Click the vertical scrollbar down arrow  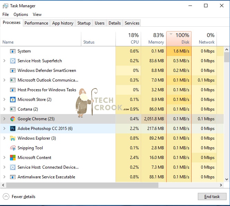pyautogui.click(x=227, y=179)
